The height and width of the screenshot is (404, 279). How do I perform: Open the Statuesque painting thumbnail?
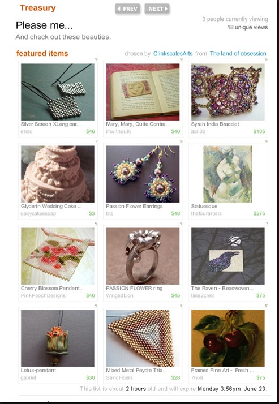pos(228,174)
